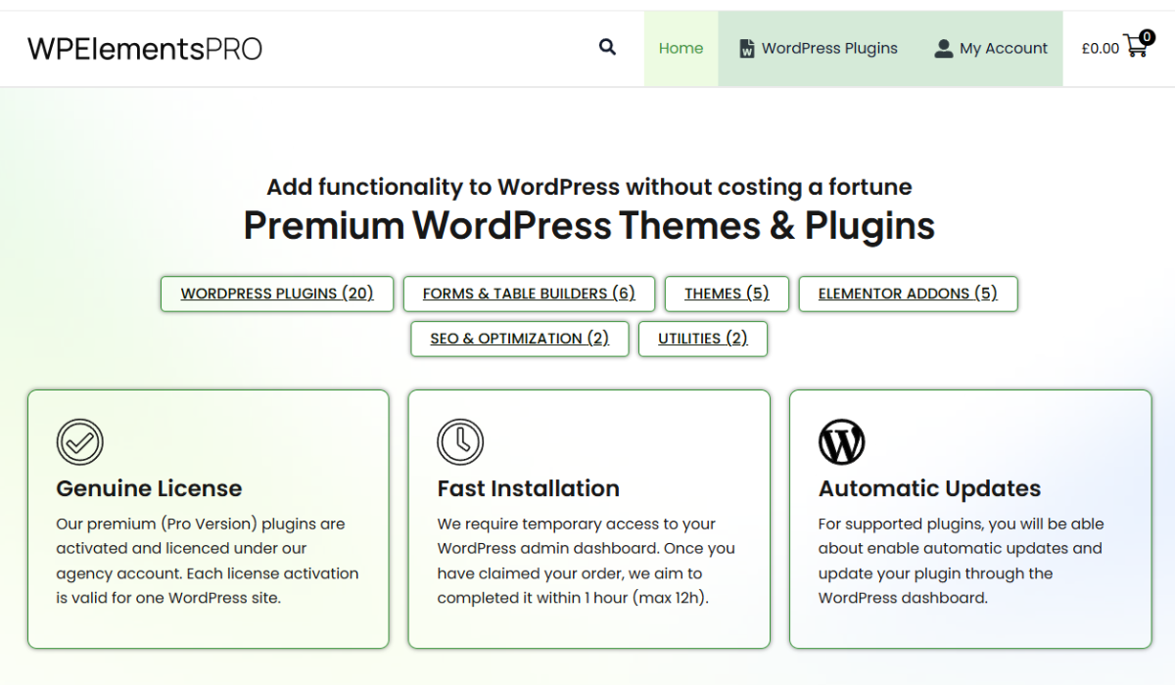1175x685 pixels.
Task: Click the WordPress Plugins document icon
Action: 746,49
